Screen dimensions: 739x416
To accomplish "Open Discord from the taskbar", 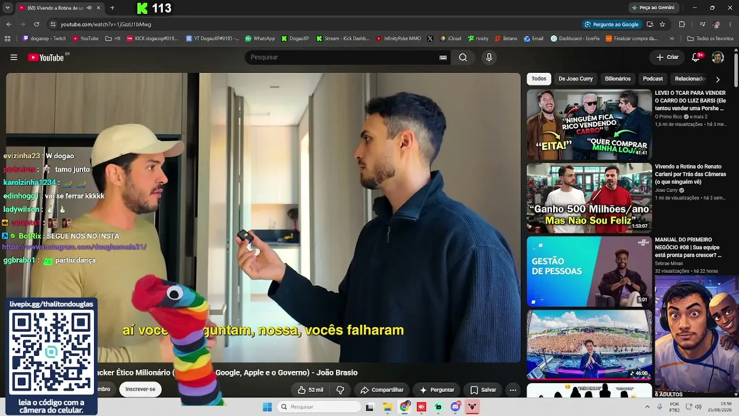I will coord(456,407).
